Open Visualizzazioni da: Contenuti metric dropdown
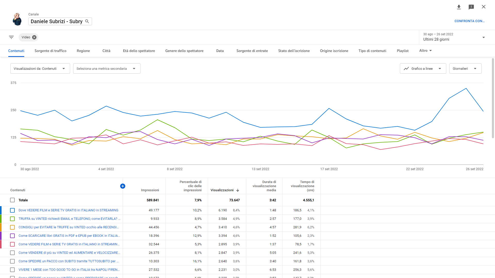The height and width of the screenshot is (278, 495). point(40,68)
